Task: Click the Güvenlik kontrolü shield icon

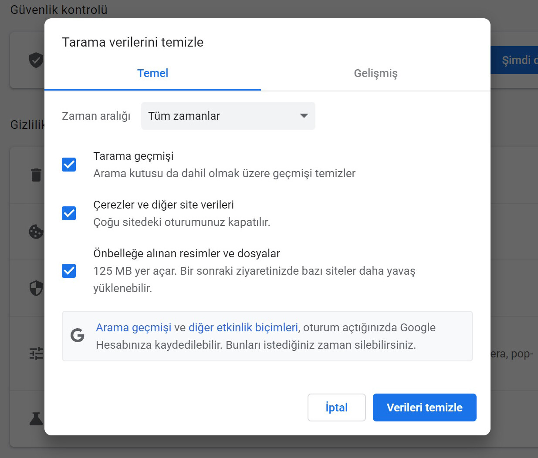Action: click(36, 60)
